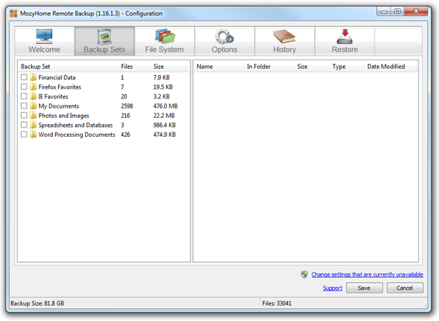Click the Backup Size 81.8 GB status text
This screenshot has height=321, width=439.
(x=38, y=303)
